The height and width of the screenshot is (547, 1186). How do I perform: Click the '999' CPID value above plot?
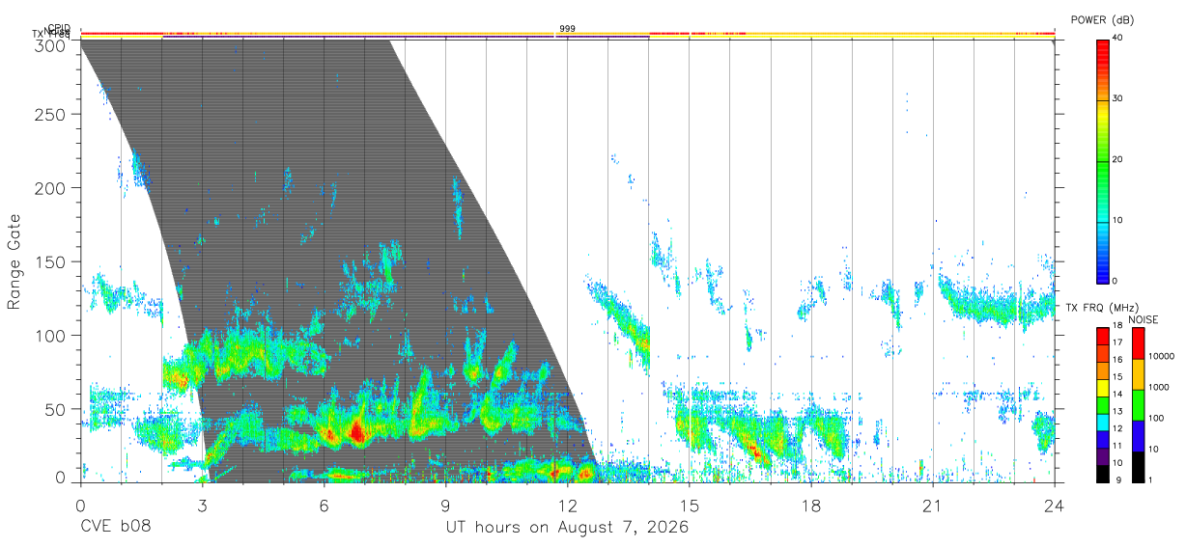tap(567, 29)
